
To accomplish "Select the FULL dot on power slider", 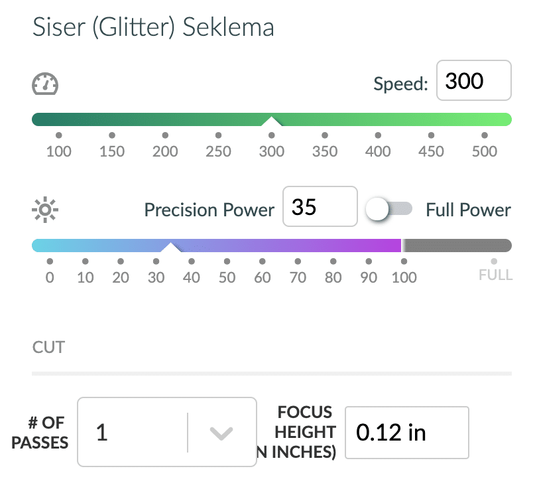I will point(494,261).
